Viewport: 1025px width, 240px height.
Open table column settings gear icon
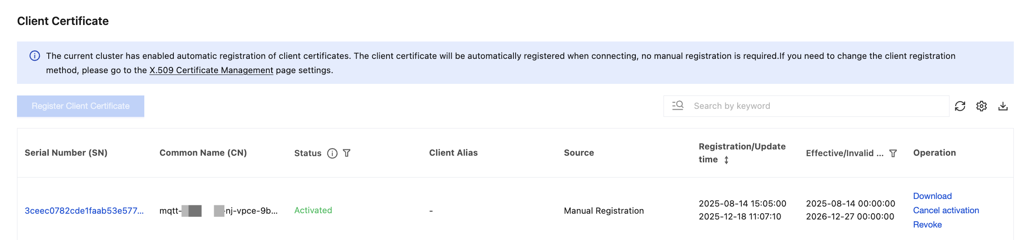click(x=981, y=106)
